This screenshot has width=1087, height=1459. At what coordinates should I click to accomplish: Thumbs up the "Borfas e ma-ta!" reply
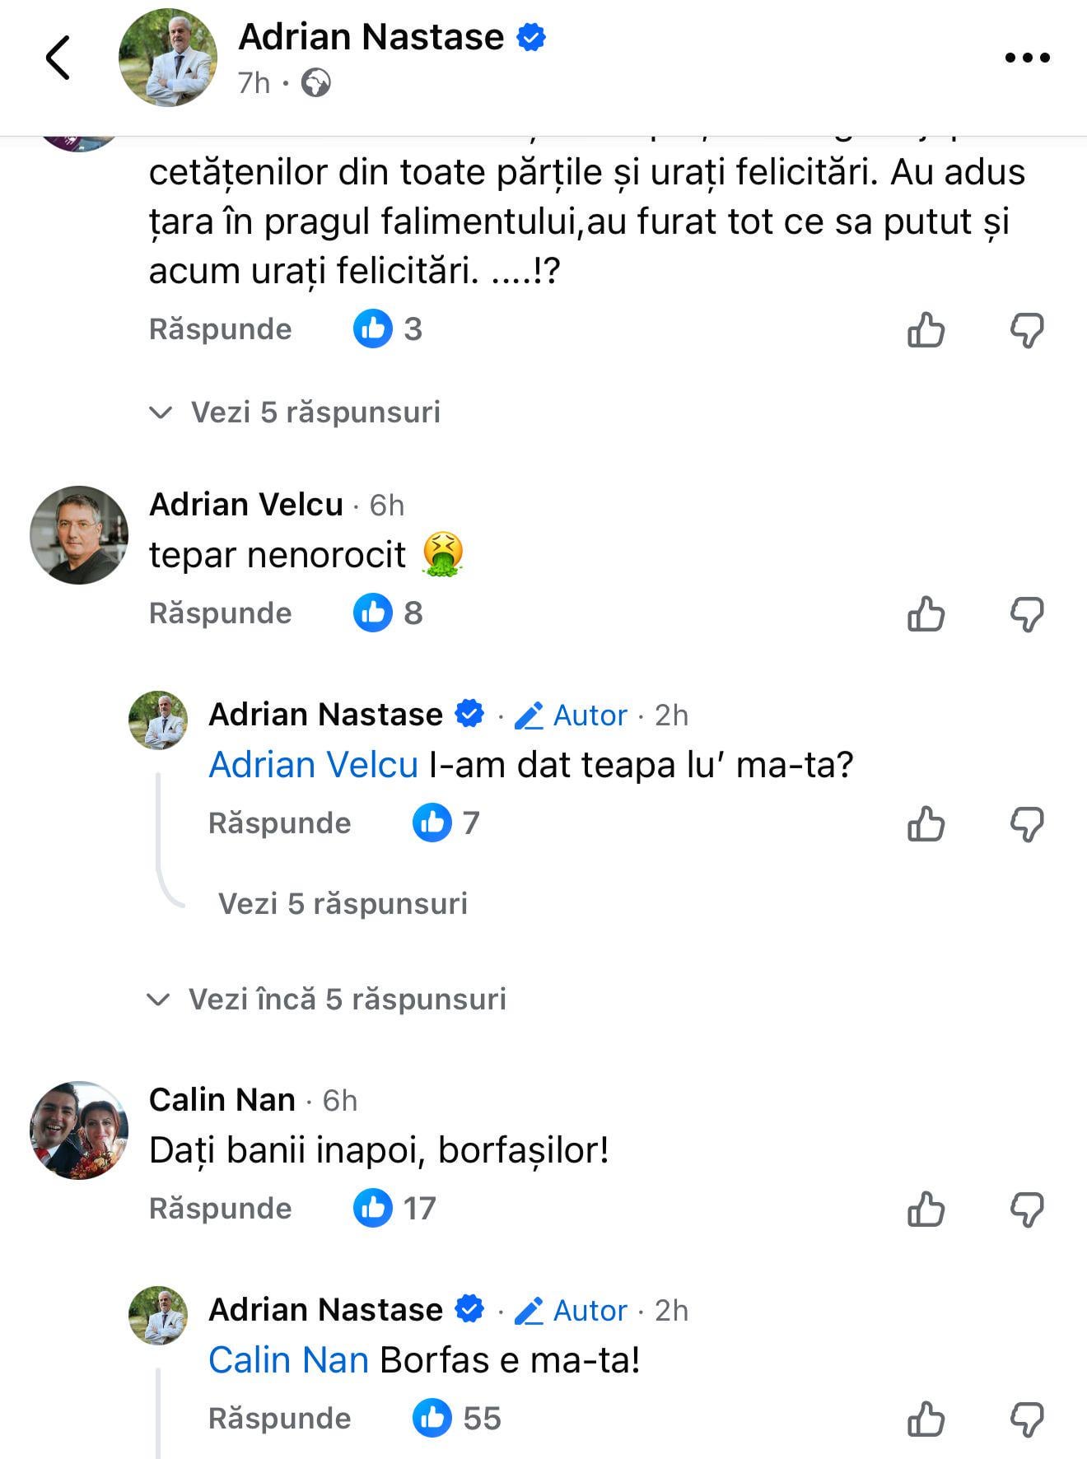click(926, 1419)
